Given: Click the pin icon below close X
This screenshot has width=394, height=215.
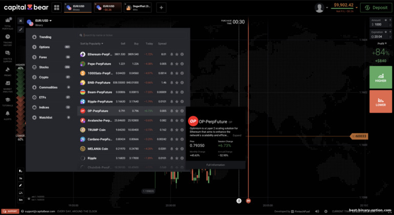Looking at the screenshot, I should tap(20, 29).
